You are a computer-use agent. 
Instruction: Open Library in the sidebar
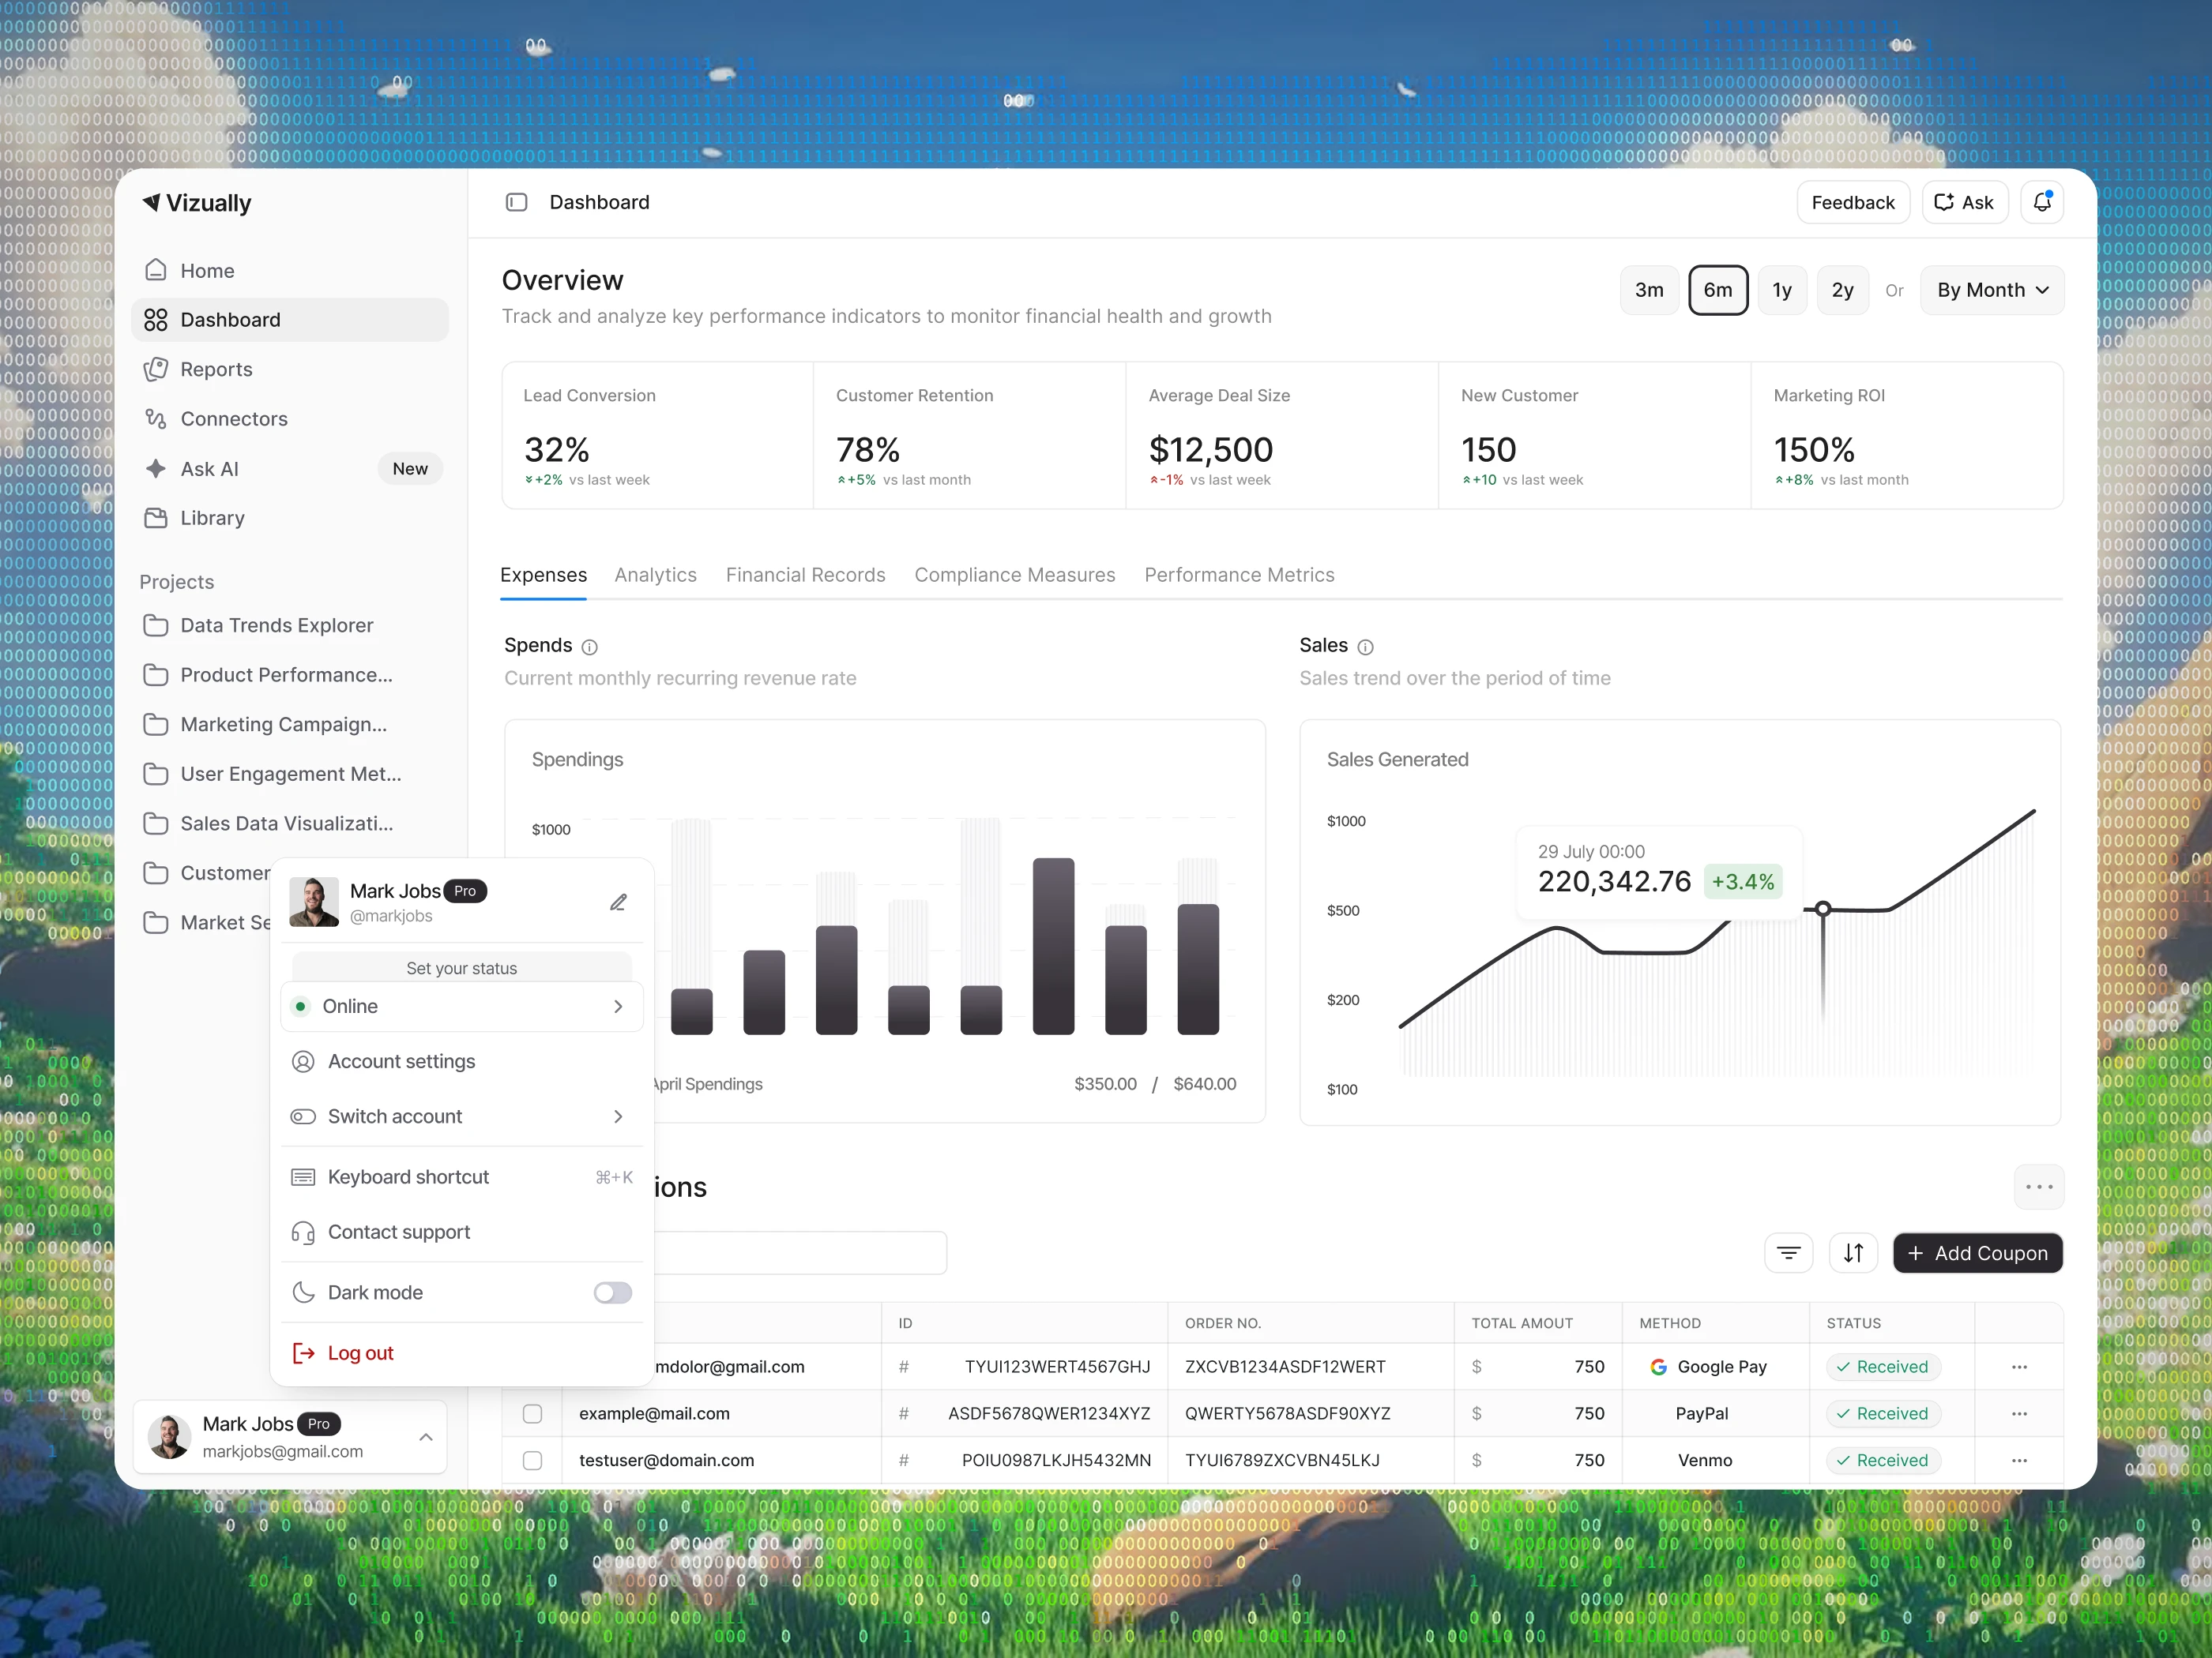pyautogui.click(x=290, y=518)
